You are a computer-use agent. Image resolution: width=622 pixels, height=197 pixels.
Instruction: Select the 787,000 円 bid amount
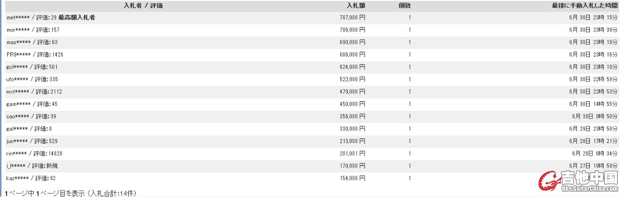tap(352, 18)
